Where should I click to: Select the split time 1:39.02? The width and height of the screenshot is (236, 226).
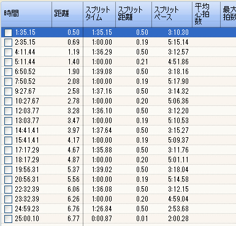coord(102,170)
